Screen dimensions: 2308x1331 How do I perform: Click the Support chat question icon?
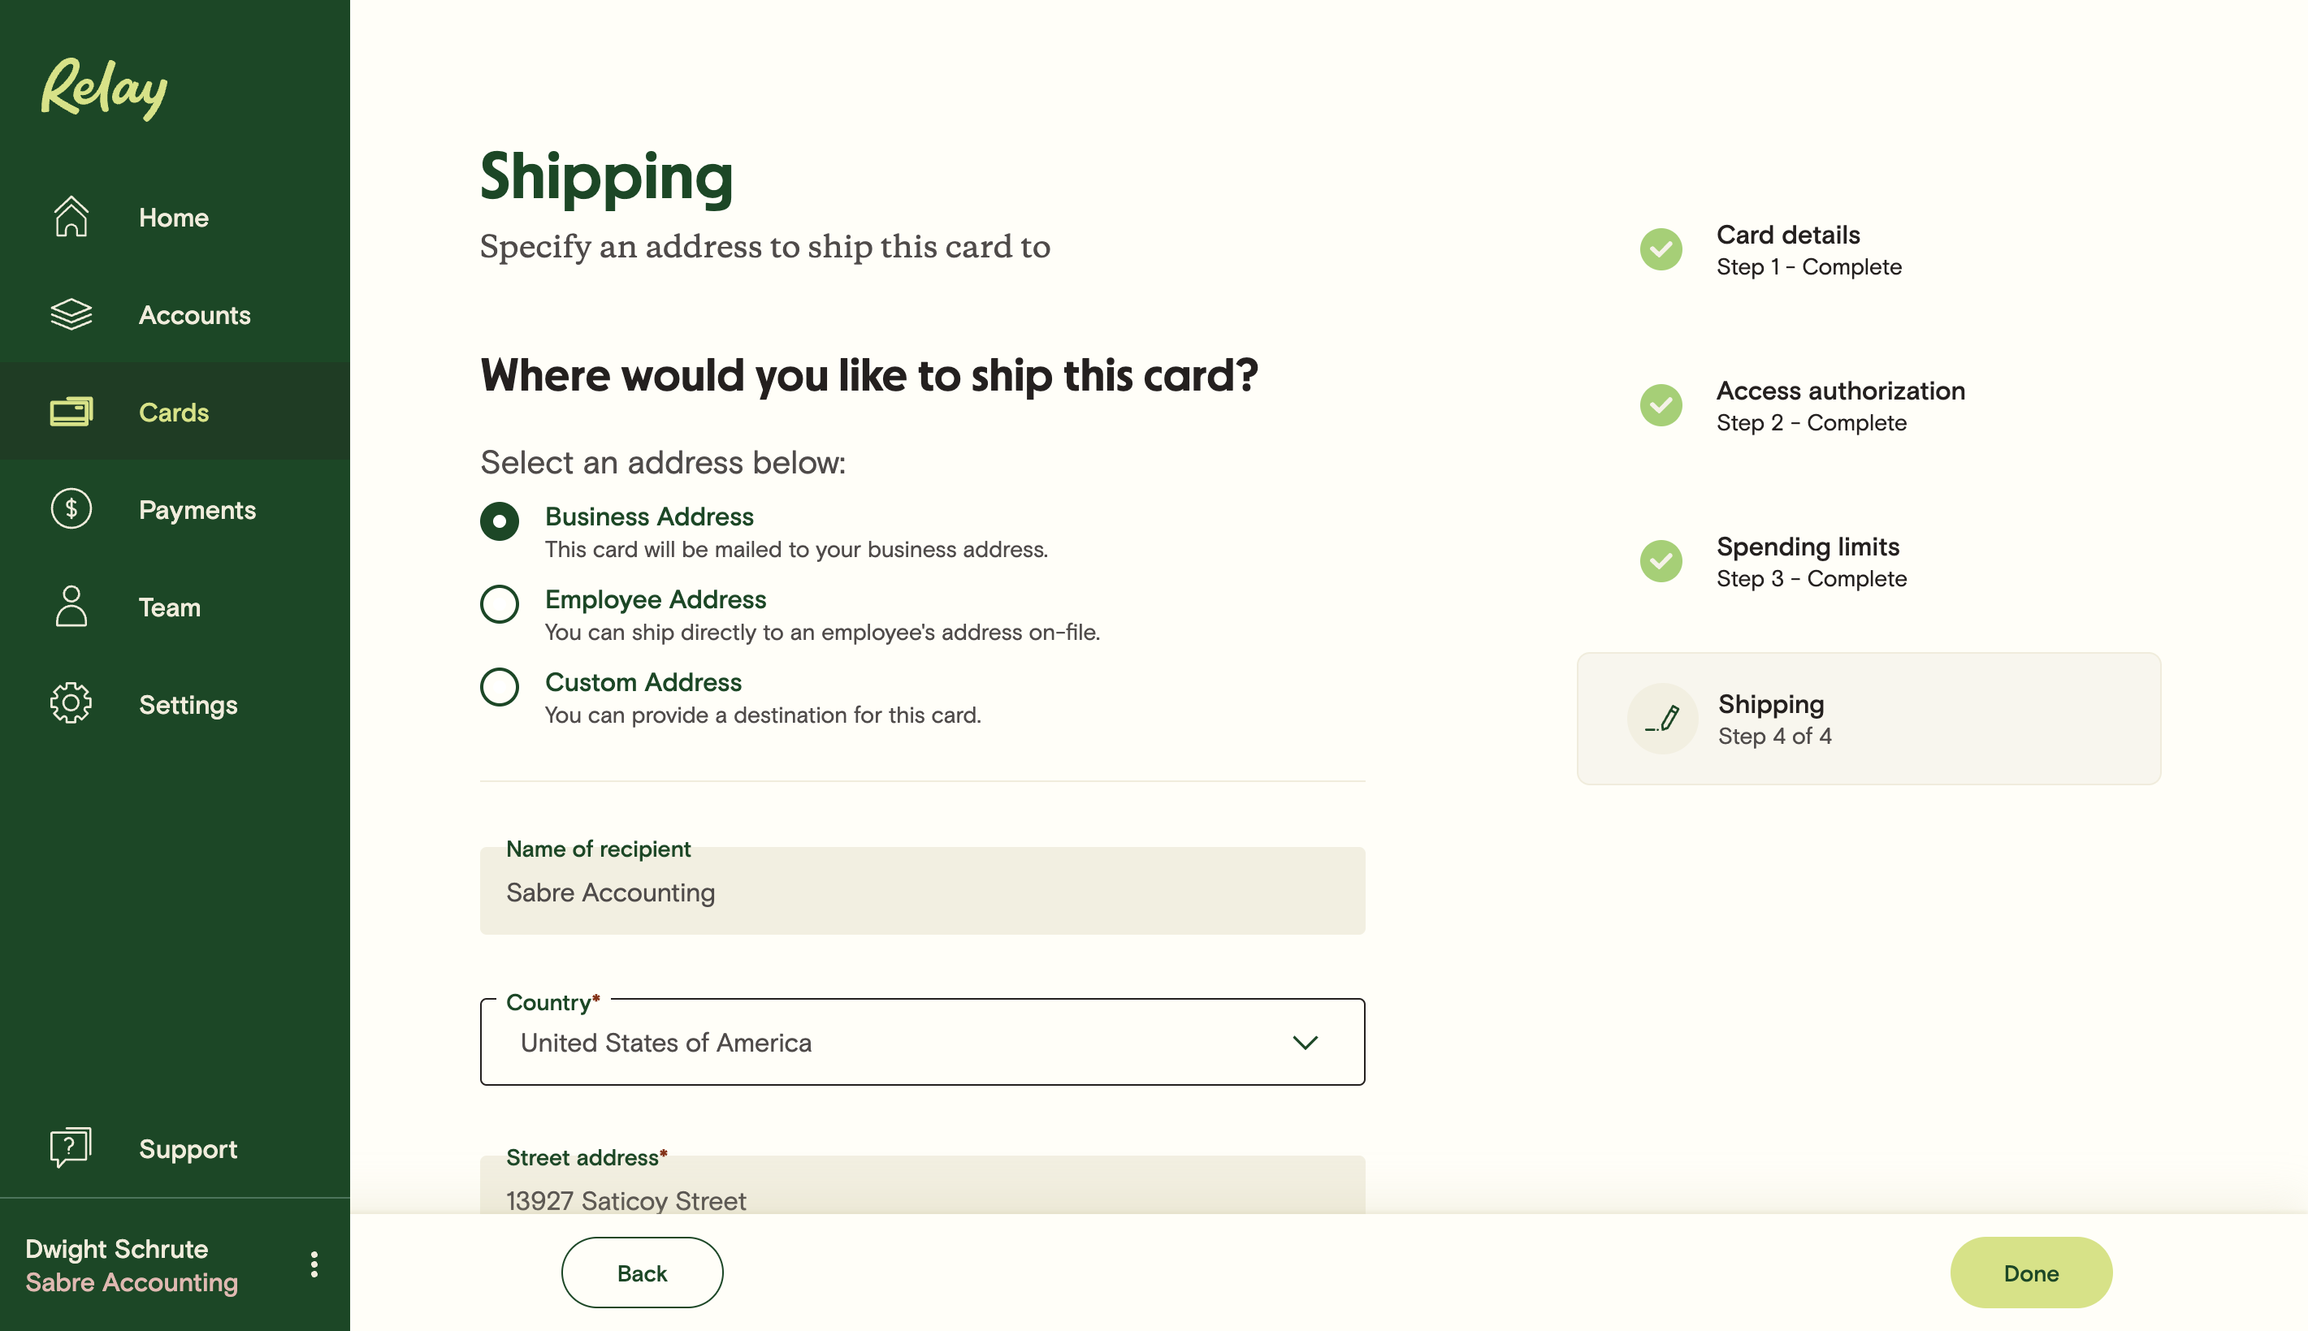coord(71,1147)
